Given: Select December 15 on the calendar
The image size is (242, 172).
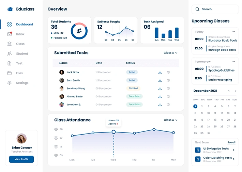Looking at the screenshot, I should (x=195, y=120).
